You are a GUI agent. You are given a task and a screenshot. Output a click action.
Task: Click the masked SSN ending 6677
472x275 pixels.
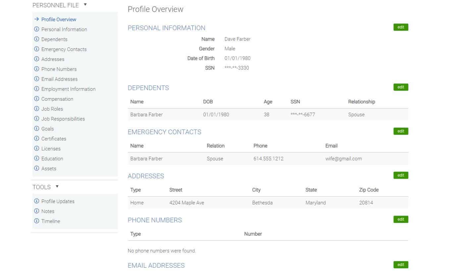[303, 115]
